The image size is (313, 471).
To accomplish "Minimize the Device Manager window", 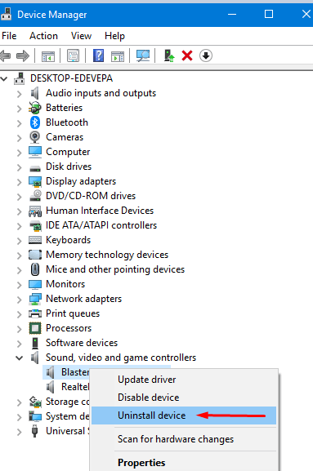I will point(232,14).
